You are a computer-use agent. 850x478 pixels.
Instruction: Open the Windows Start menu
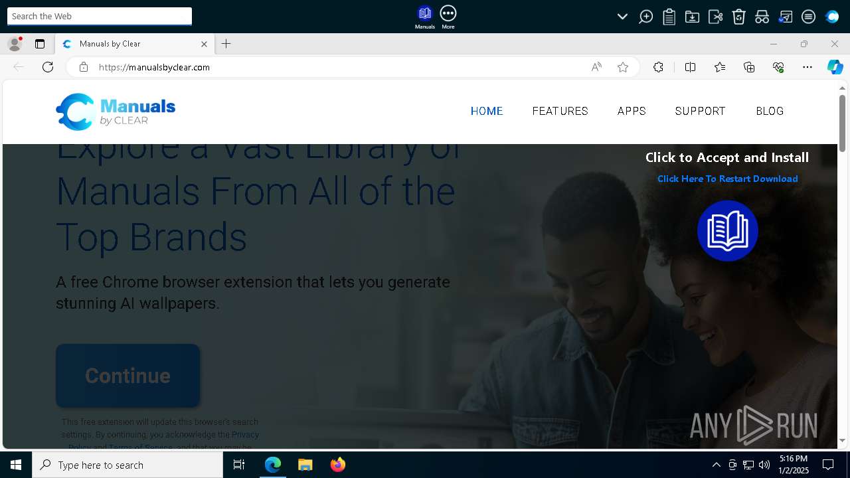pos(16,465)
